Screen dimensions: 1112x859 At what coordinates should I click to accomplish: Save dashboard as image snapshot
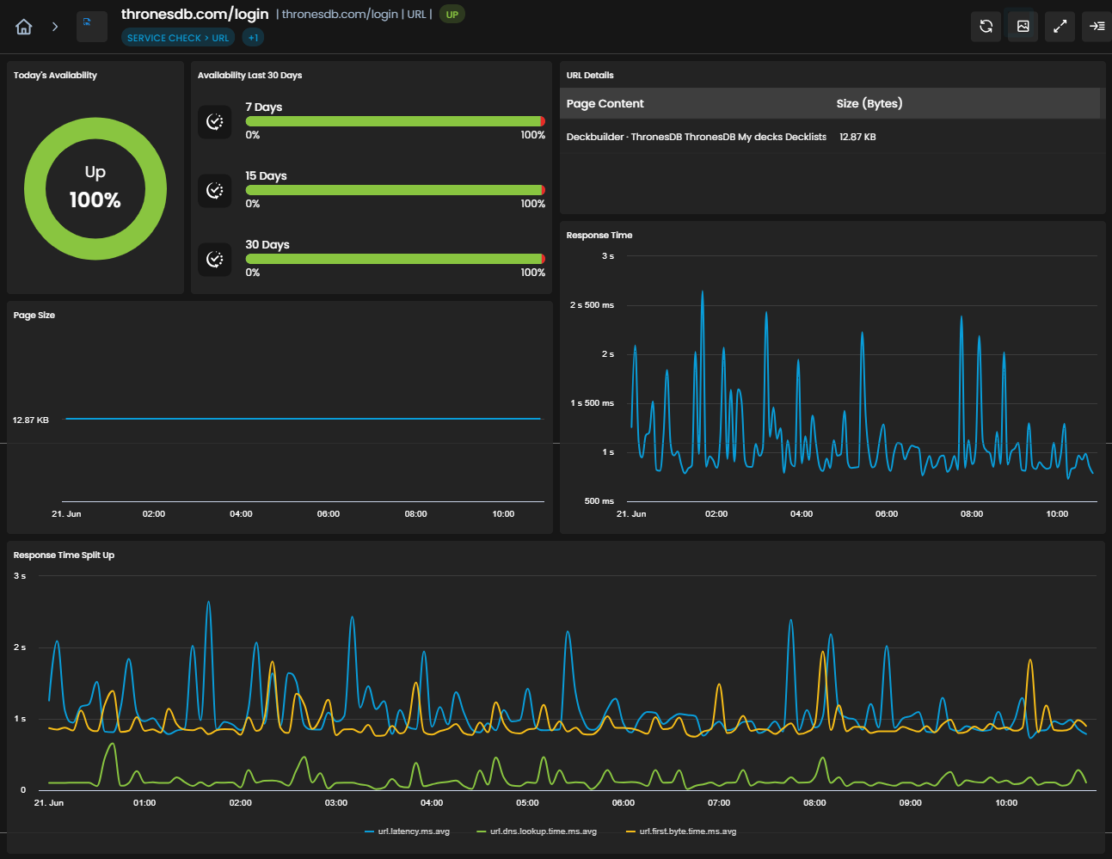tap(1023, 27)
